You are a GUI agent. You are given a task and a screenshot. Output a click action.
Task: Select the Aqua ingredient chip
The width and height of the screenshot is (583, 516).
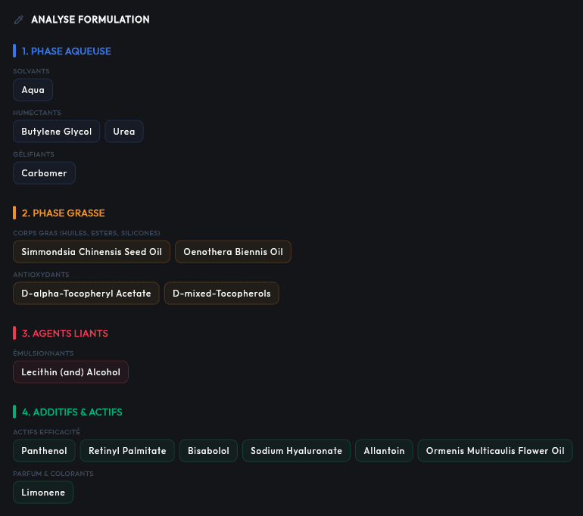tap(33, 90)
